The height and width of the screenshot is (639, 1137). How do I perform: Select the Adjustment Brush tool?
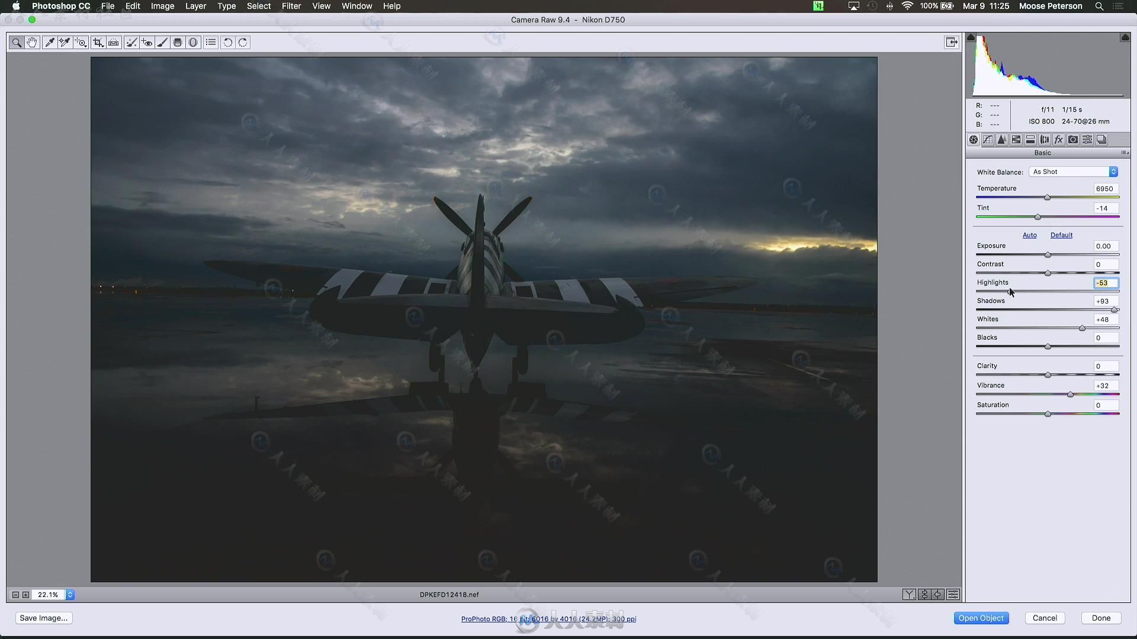point(162,43)
